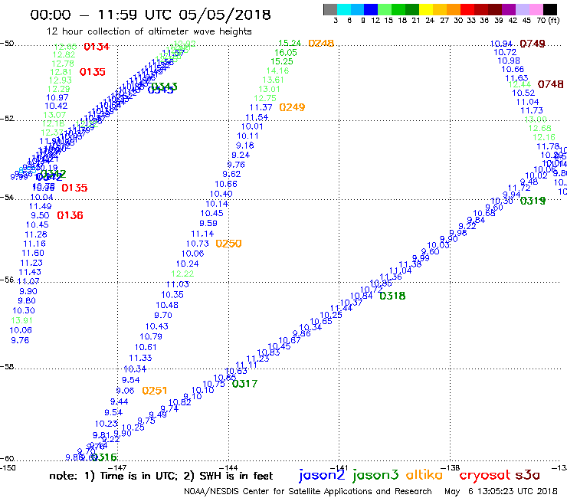This screenshot has width=567, height=498.
Task: Click the 10.94 value beside 0749
Action: (501, 44)
